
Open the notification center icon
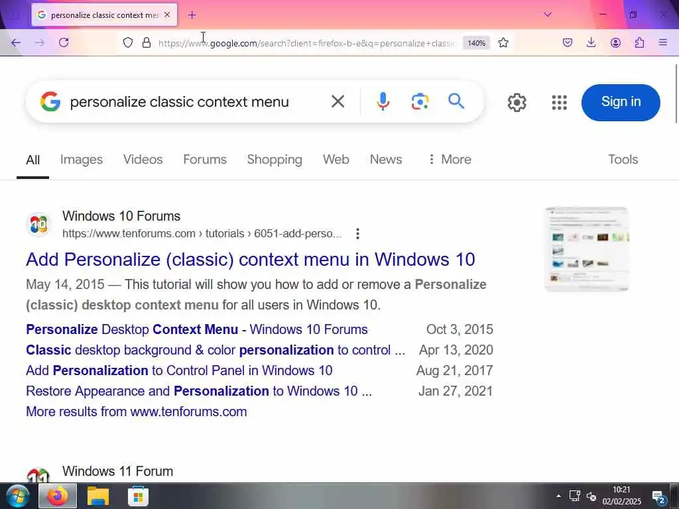[658, 498]
